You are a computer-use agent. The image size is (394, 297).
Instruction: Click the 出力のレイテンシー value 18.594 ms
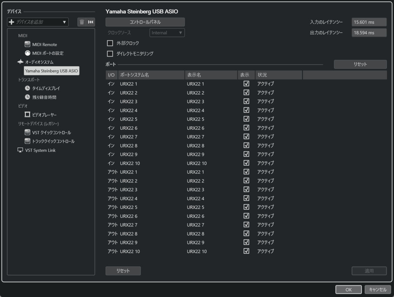(x=369, y=33)
